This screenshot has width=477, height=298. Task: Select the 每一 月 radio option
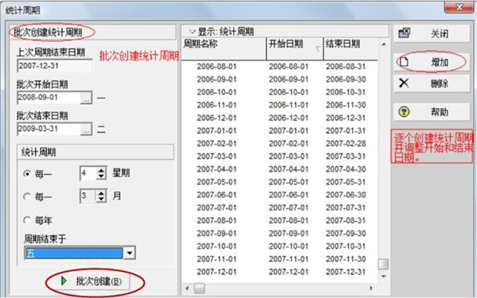click(x=27, y=196)
